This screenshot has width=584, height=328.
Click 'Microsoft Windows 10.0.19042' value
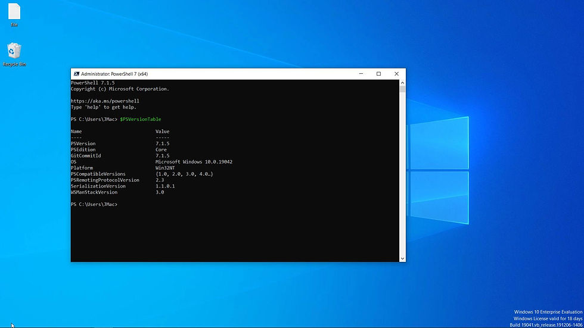194,162
